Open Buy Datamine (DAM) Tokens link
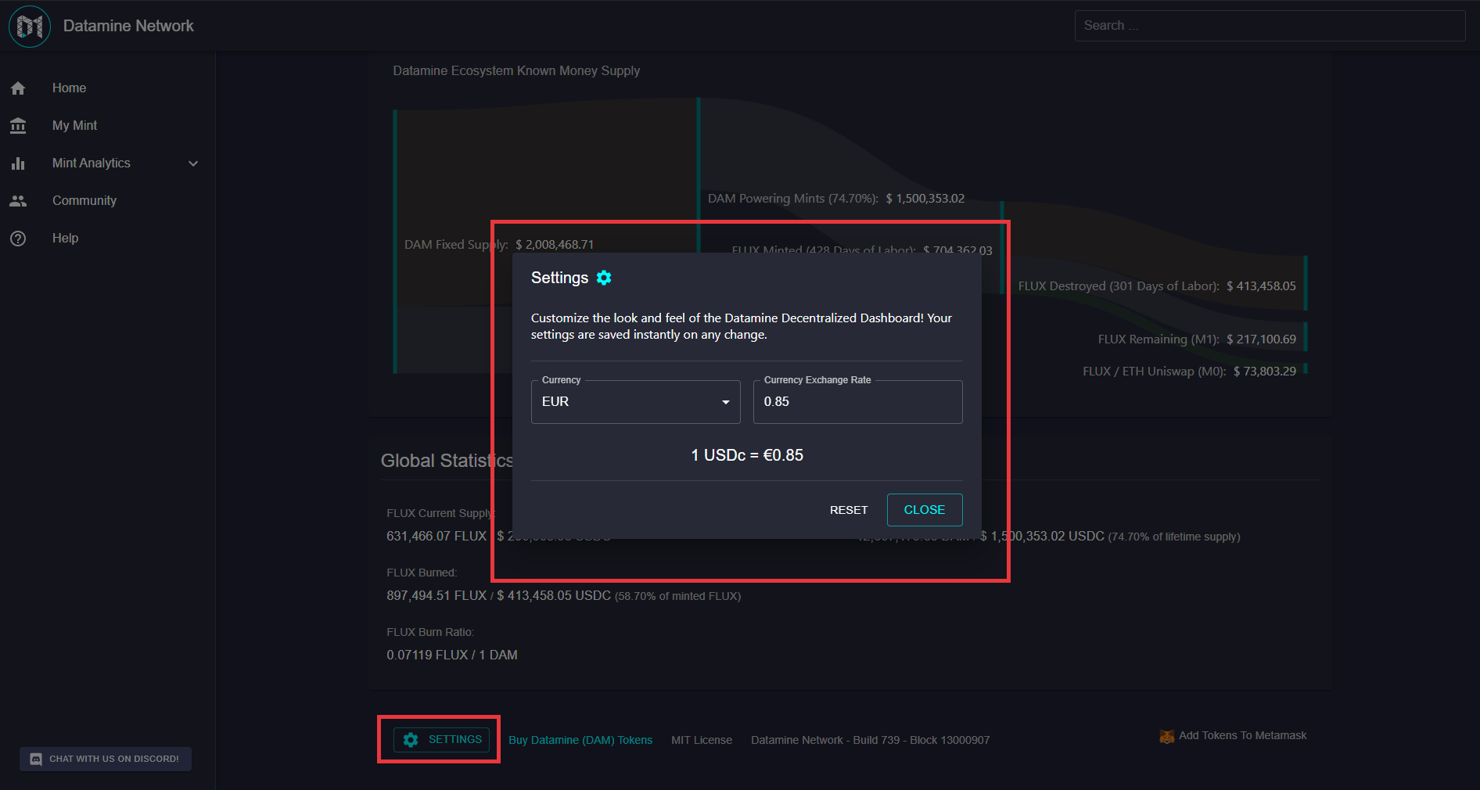 pos(580,740)
